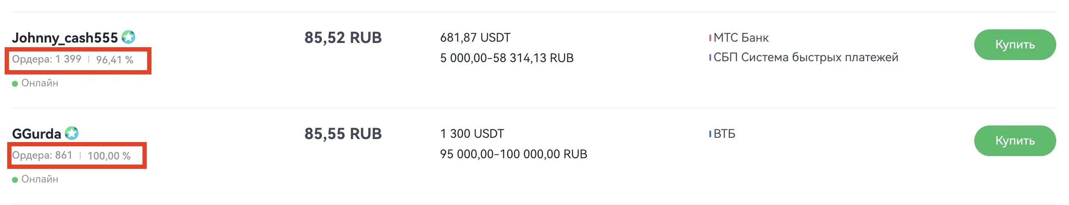
Task: Click verified badge next to GGurda
Action: [72, 134]
